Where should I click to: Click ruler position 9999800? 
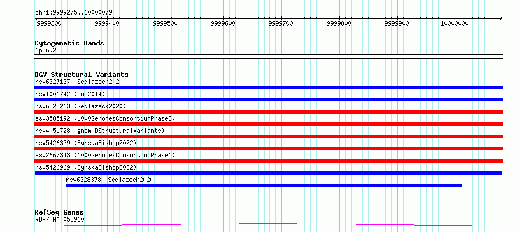pyautogui.click(x=339, y=23)
